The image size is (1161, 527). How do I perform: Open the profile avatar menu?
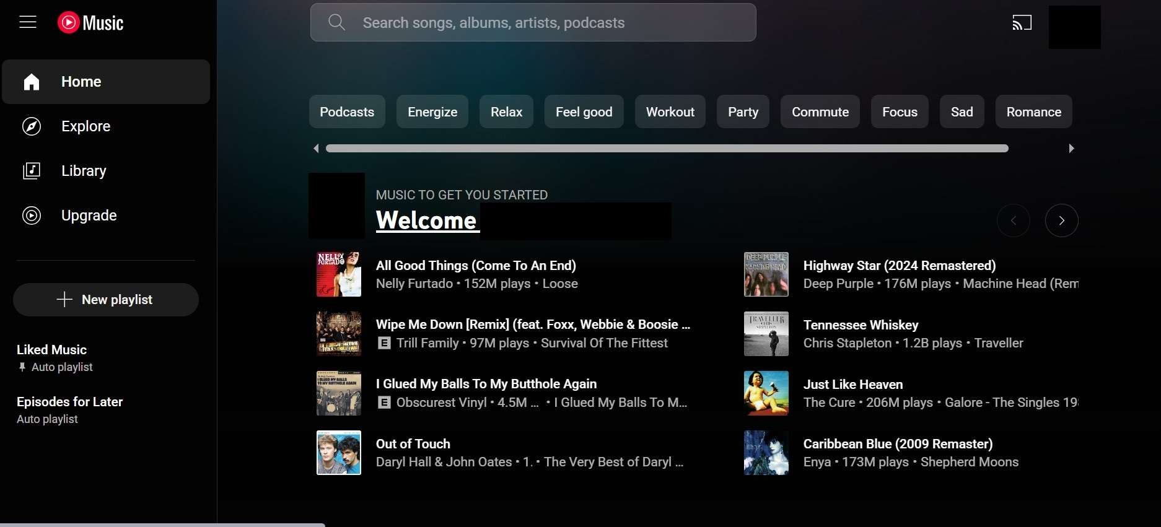coord(1074,27)
